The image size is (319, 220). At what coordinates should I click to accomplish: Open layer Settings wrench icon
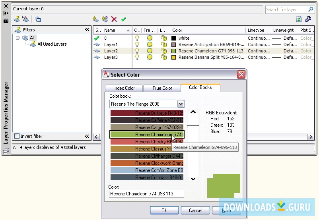point(308,19)
